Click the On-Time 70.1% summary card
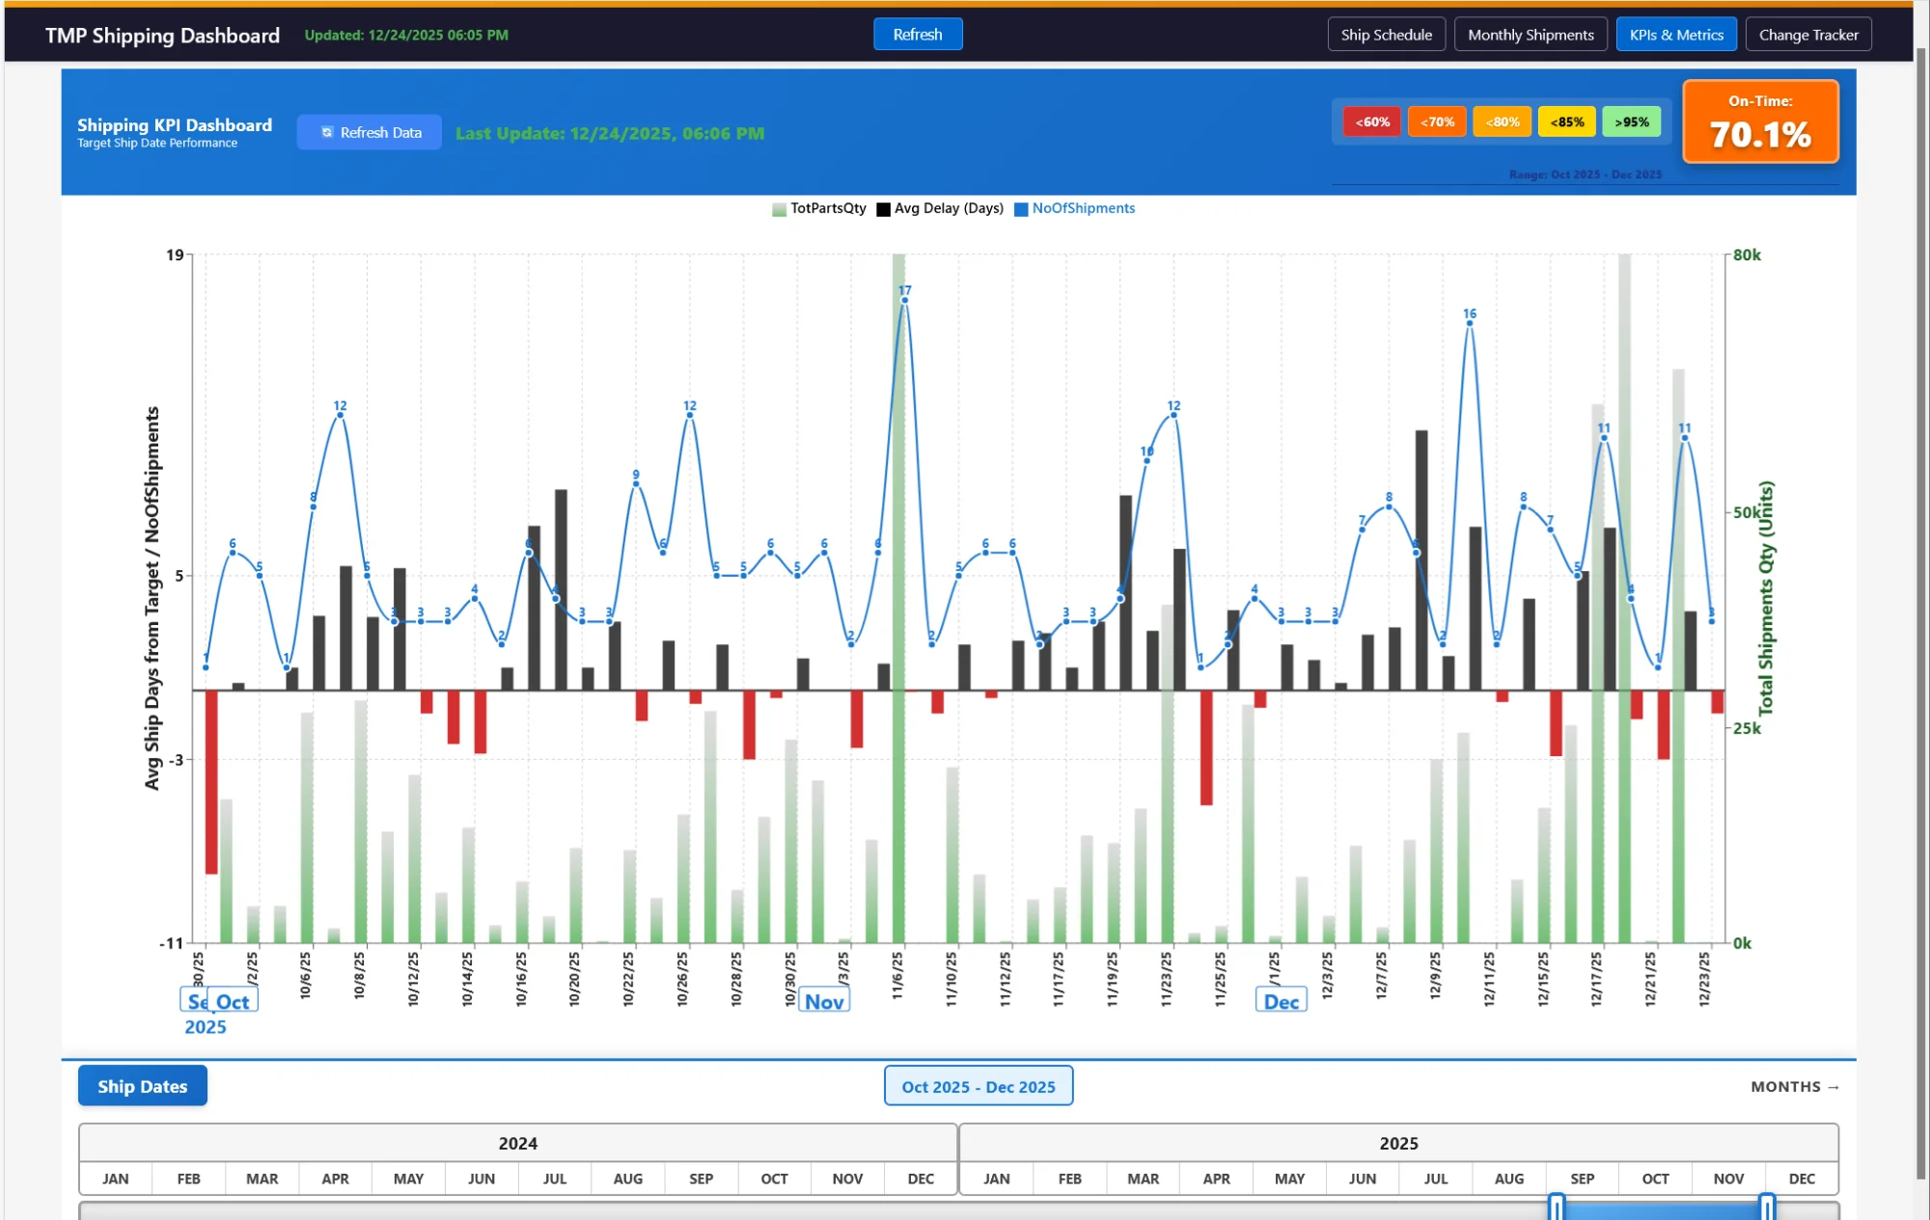The image size is (1930, 1220). click(1760, 122)
